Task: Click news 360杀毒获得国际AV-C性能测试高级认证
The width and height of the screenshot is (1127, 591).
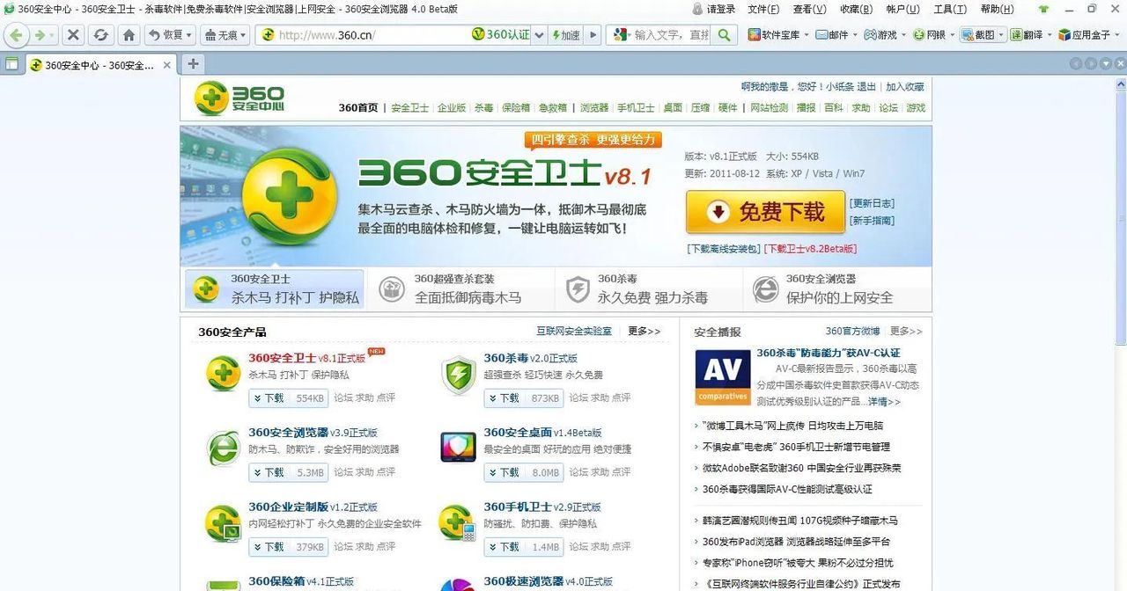Action: pyautogui.click(x=787, y=489)
